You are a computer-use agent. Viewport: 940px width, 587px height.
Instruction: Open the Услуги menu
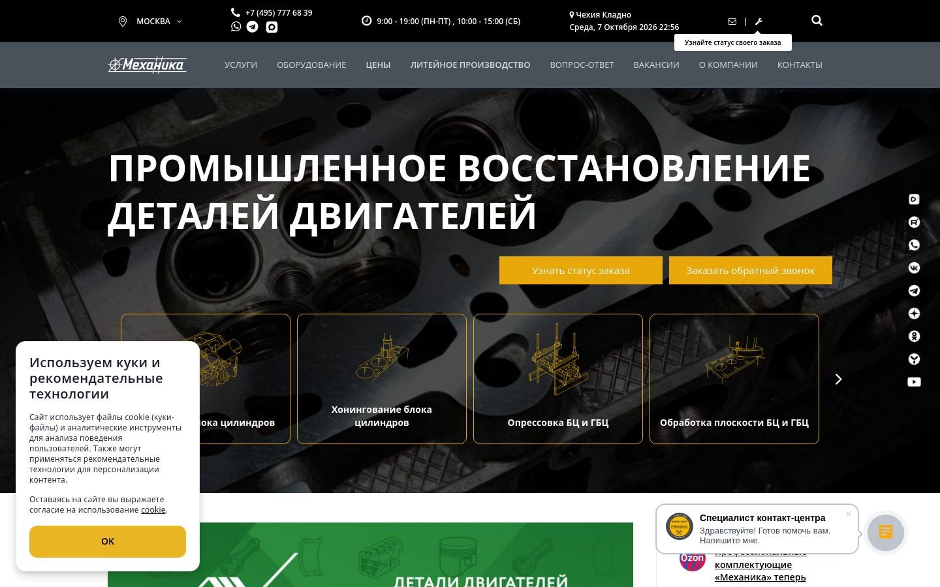coord(241,65)
